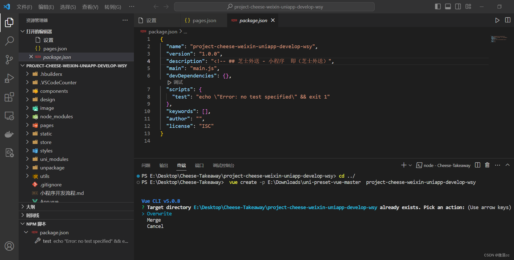Open the 选择(S) menu
The width and height of the screenshot is (514, 260).
[x=68, y=7]
